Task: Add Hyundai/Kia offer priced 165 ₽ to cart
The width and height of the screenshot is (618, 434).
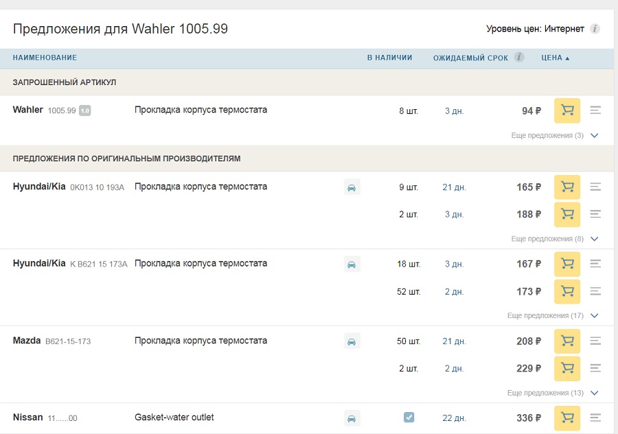Action: click(567, 187)
